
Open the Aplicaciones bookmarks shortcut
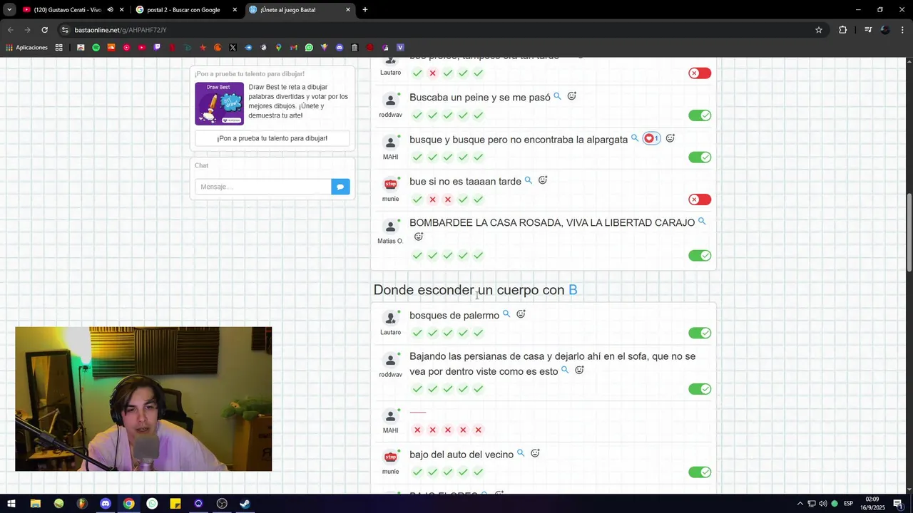click(26, 48)
